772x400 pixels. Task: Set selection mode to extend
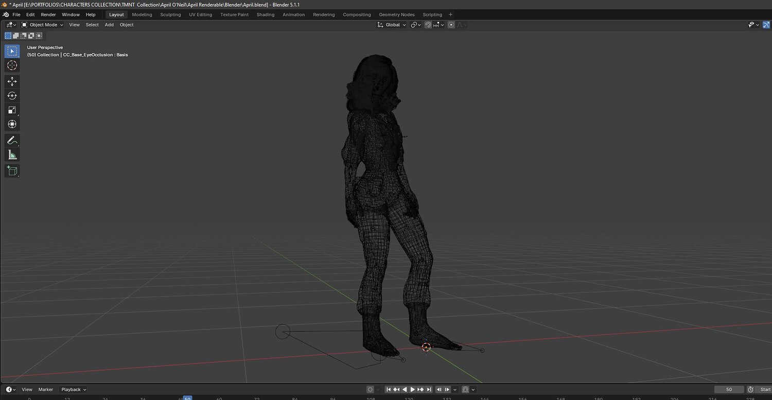(16, 36)
